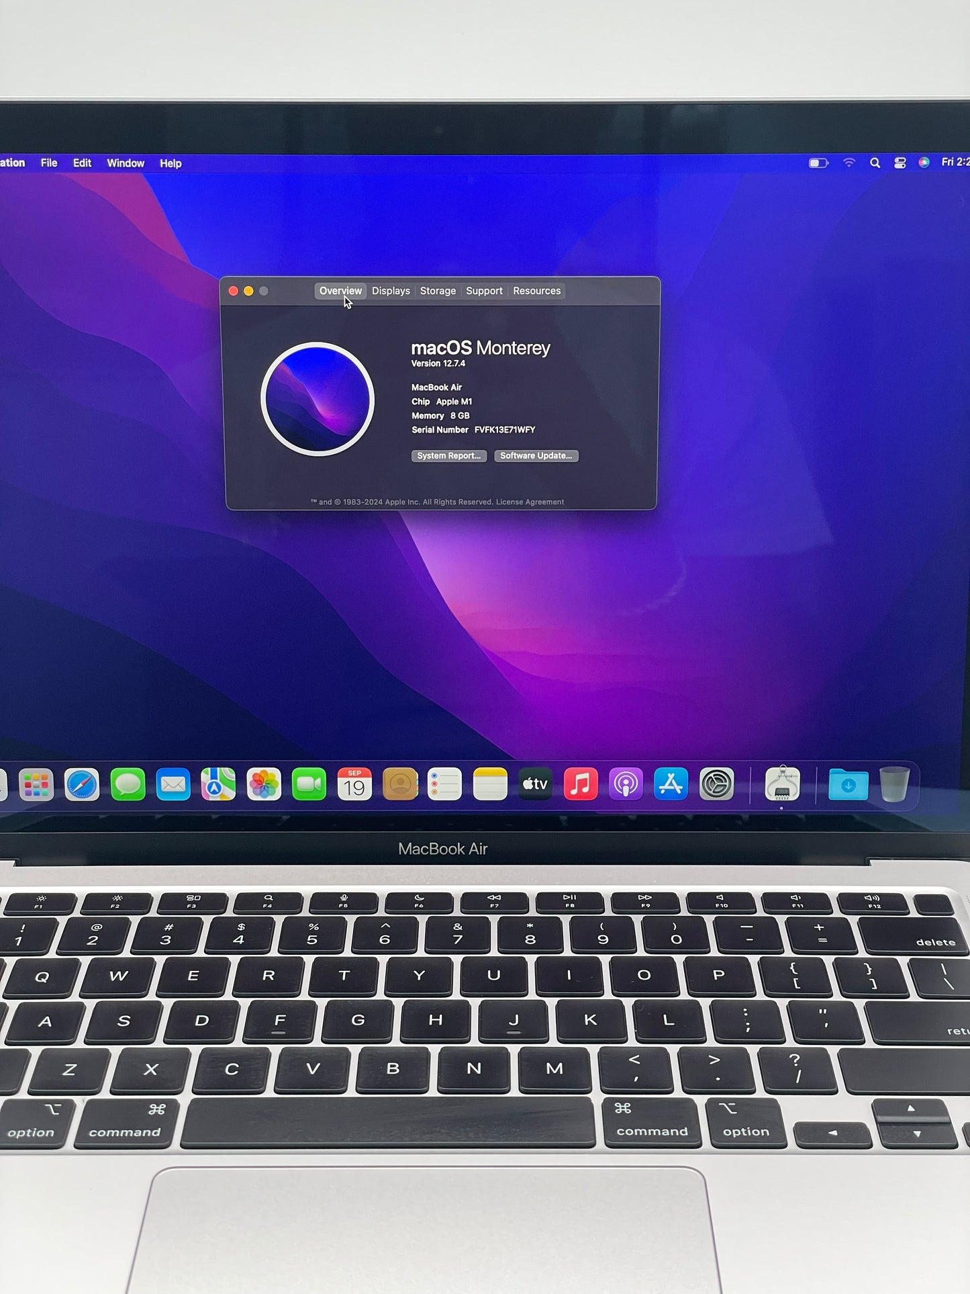Open Notes app in Dock

(490, 784)
